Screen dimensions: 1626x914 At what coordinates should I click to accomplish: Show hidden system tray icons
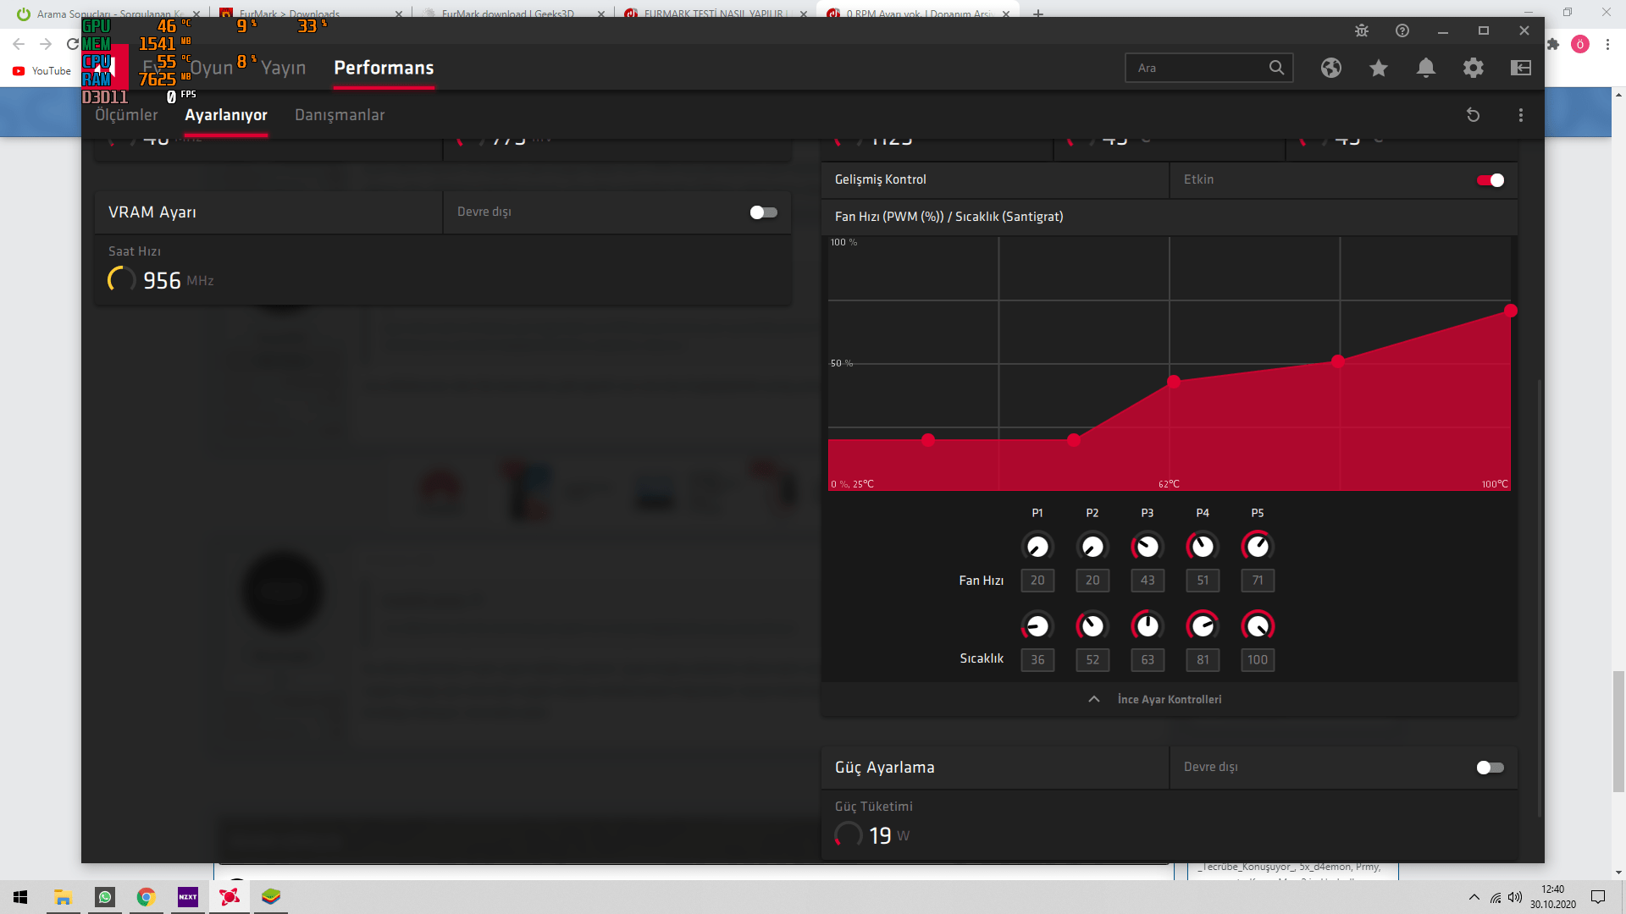[1474, 897]
